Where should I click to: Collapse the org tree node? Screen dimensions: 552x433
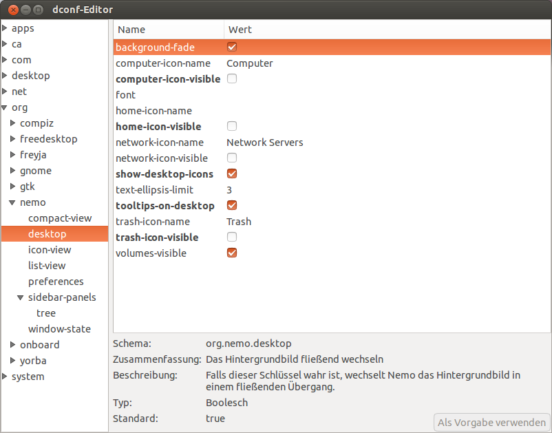click(x=5, y=107)
